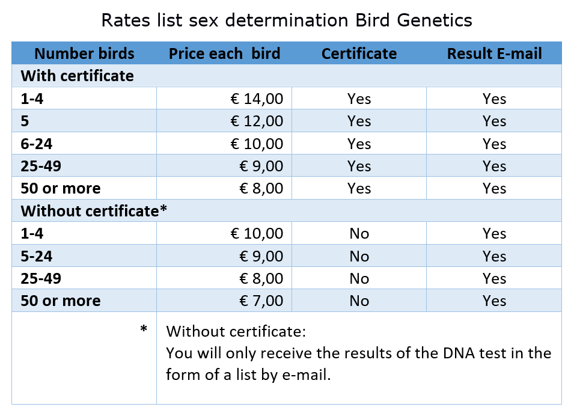Screen dimensions: 568x407
Task: Click the 'Certificate' column header
Action: coord(359,54)
